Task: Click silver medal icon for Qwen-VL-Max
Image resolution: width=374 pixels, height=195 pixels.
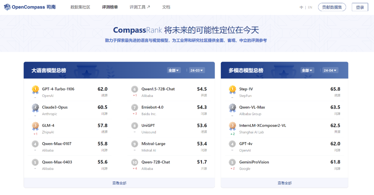Action: pos(232,108)
